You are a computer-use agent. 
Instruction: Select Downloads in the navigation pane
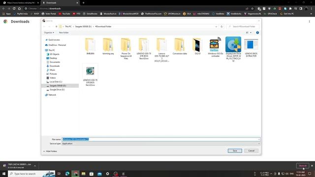(55, 66)
